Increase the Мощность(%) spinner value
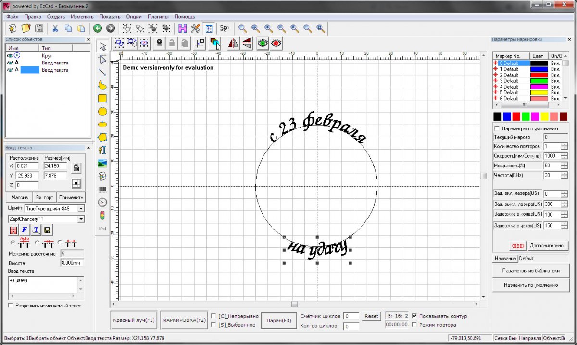Viewport: 577px width, 345px height. 564,163
